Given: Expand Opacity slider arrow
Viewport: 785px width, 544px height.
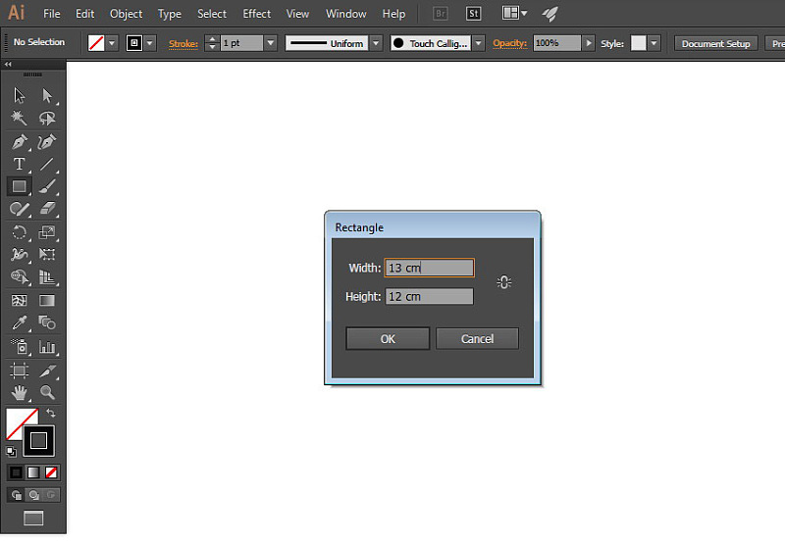Looking at the screenshot, I should [589, 43].
